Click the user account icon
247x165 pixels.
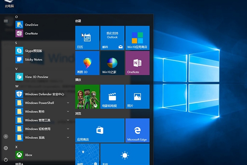6,136
